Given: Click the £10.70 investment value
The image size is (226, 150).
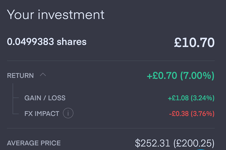Looking at the screenshot, I should click(194, 42).
